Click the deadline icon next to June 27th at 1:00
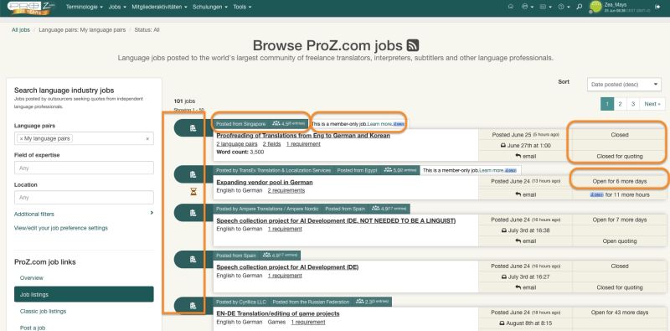Screen dimensions: 670x331 click(x=503, y=146)
